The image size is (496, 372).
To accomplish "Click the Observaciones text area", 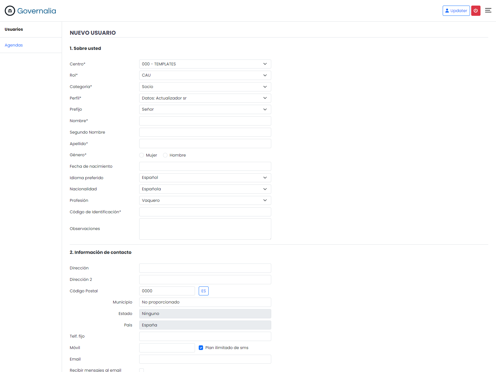I will point(205,229).
